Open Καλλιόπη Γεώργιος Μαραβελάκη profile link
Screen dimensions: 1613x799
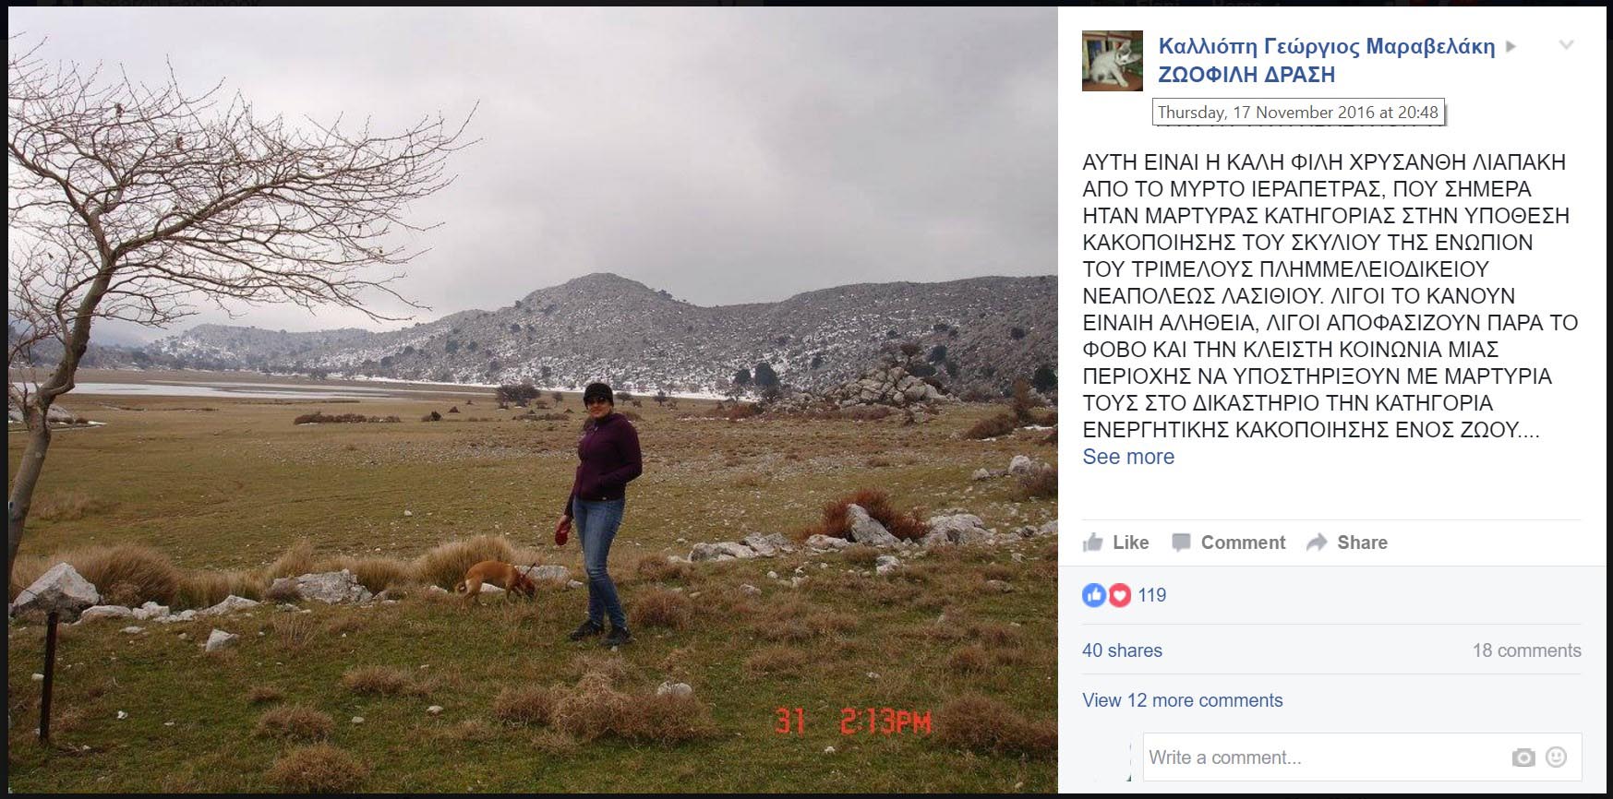[x=1327, y=46]
